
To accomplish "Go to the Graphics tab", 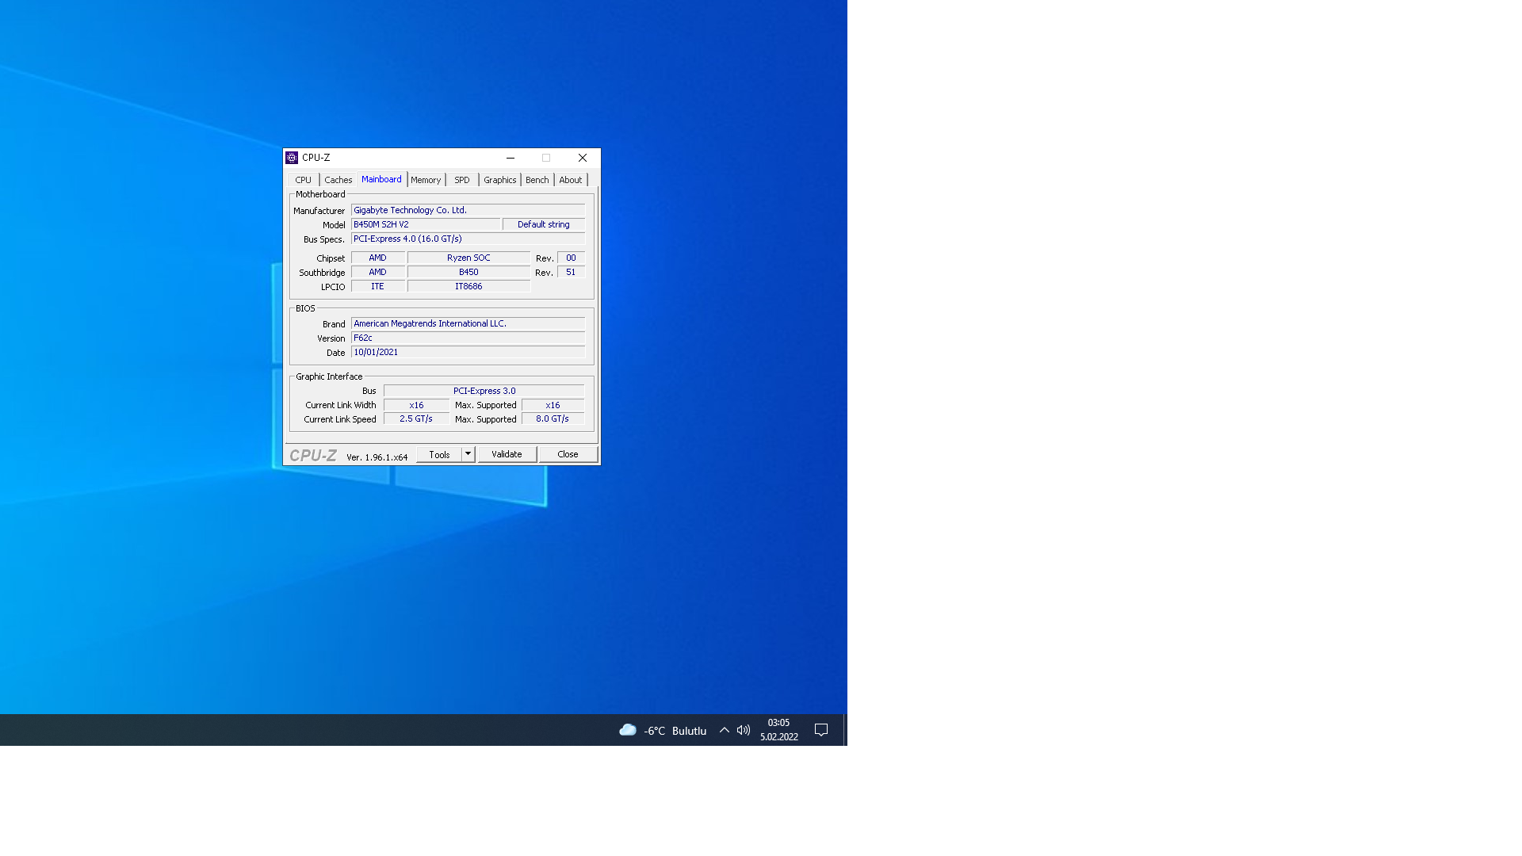I will click(x=499, y=180).
